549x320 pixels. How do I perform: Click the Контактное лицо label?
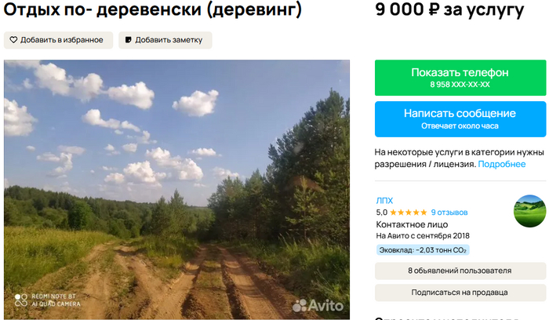click(x=412, y=224)
